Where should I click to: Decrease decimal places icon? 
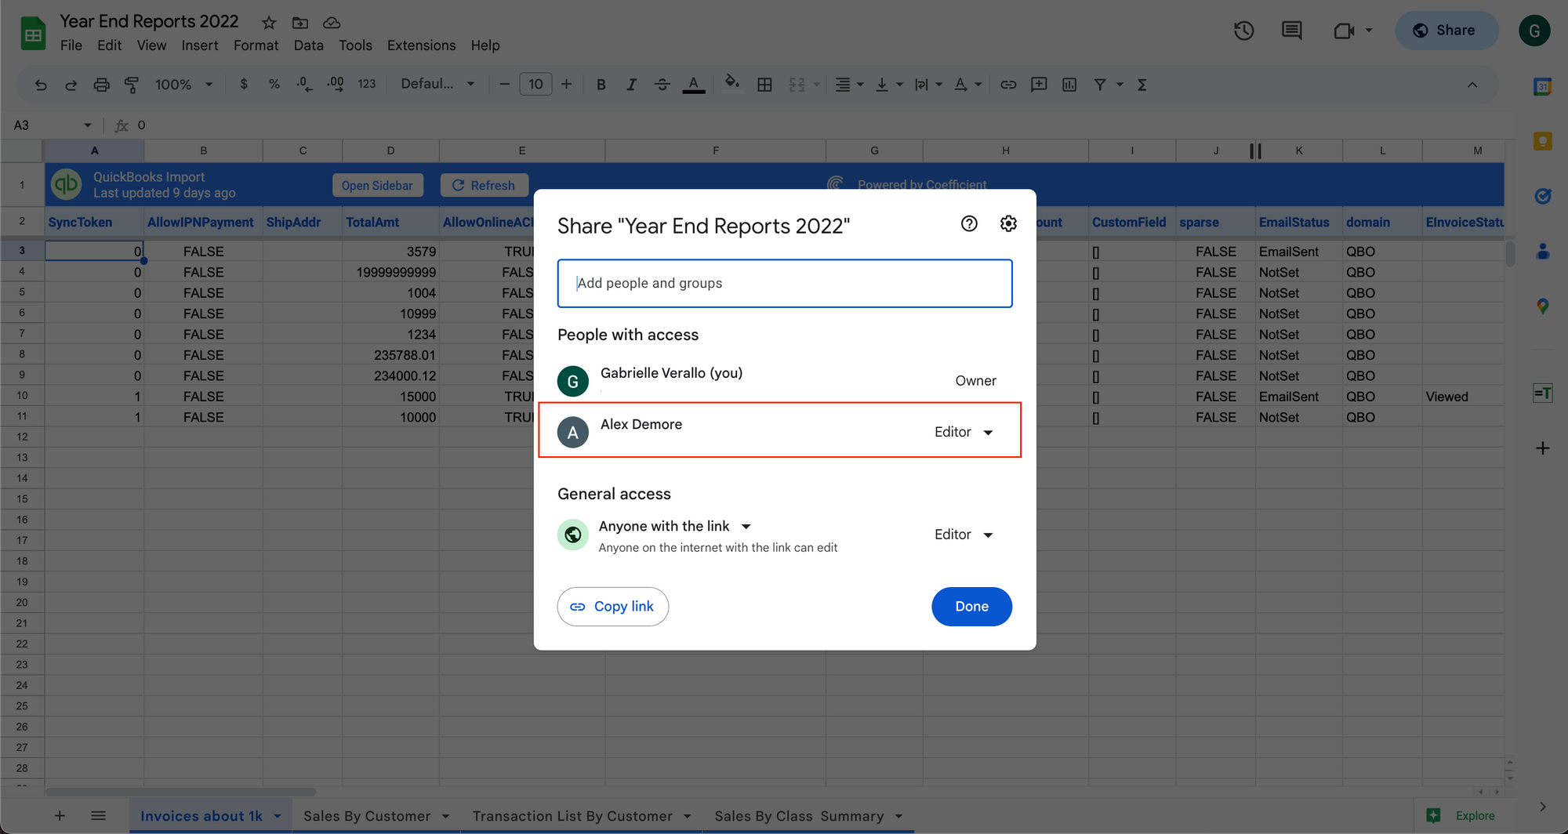304,84
